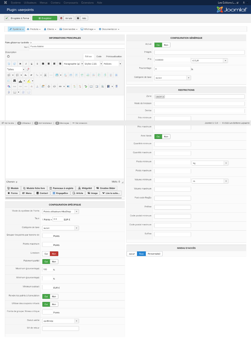Click the Aide button
The height and width of the screenshot is (349, 251).
82,18
